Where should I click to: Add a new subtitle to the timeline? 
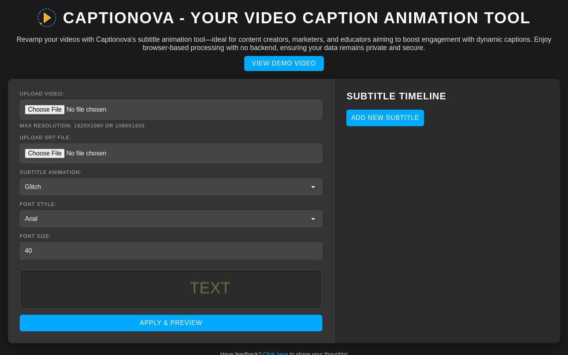(x=385, y=118)
